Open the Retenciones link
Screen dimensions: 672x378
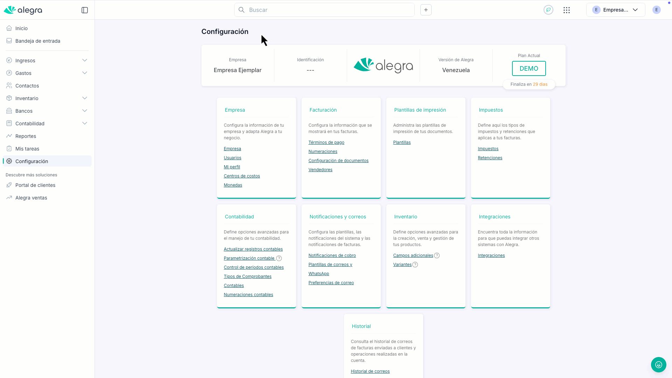click(x=490, y=158)
